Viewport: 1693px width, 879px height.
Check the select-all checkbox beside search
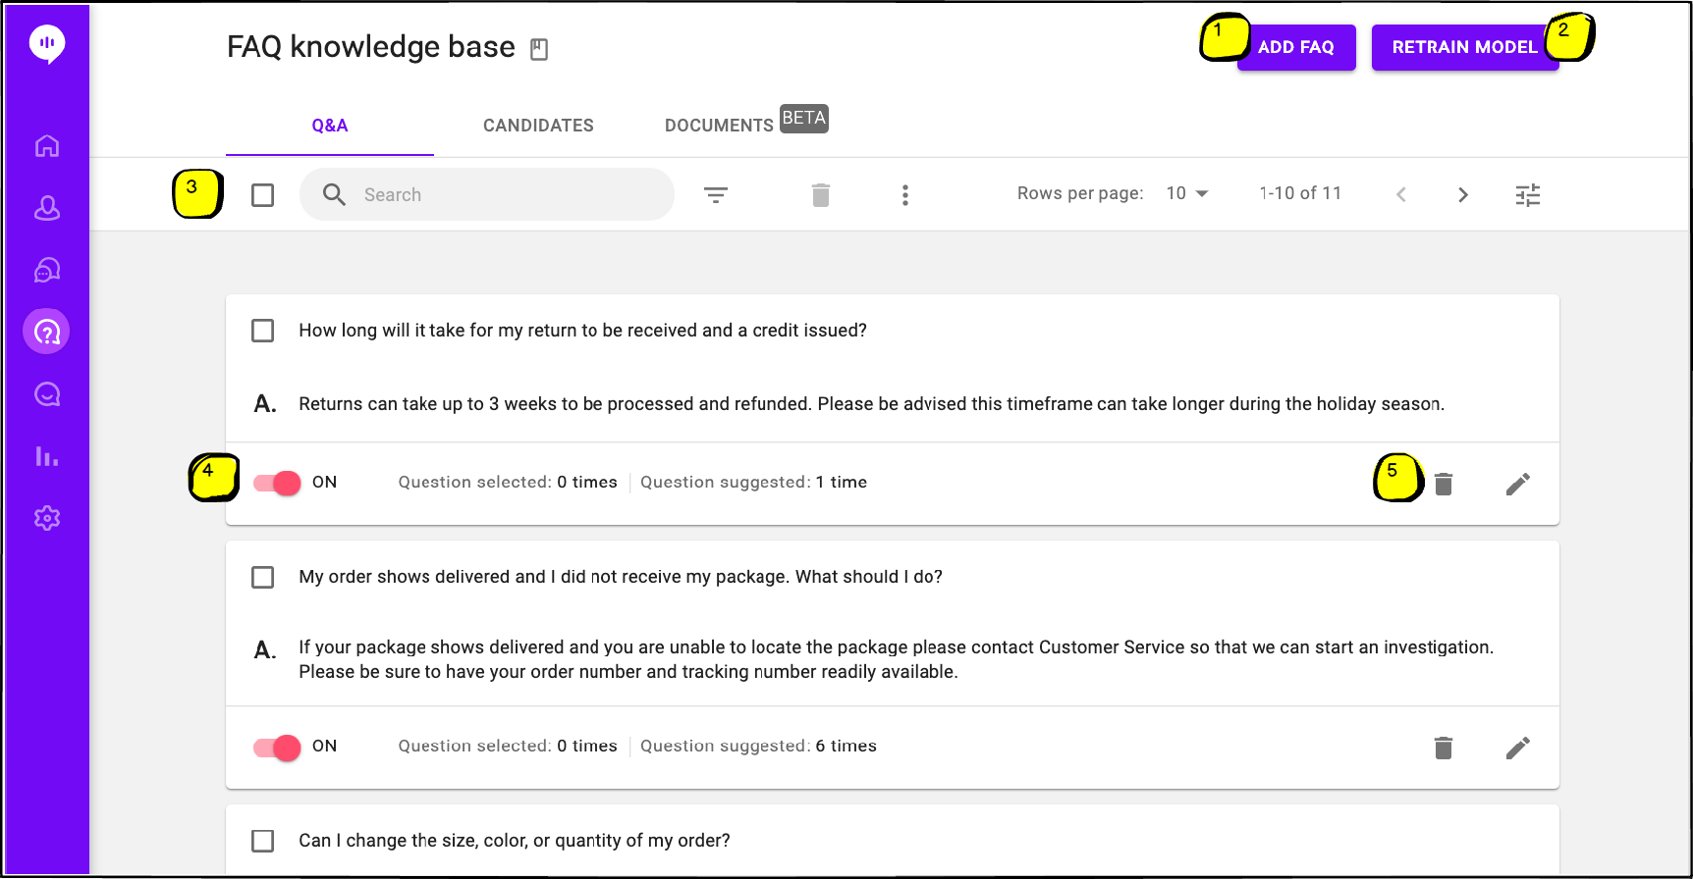coord(263,195)
